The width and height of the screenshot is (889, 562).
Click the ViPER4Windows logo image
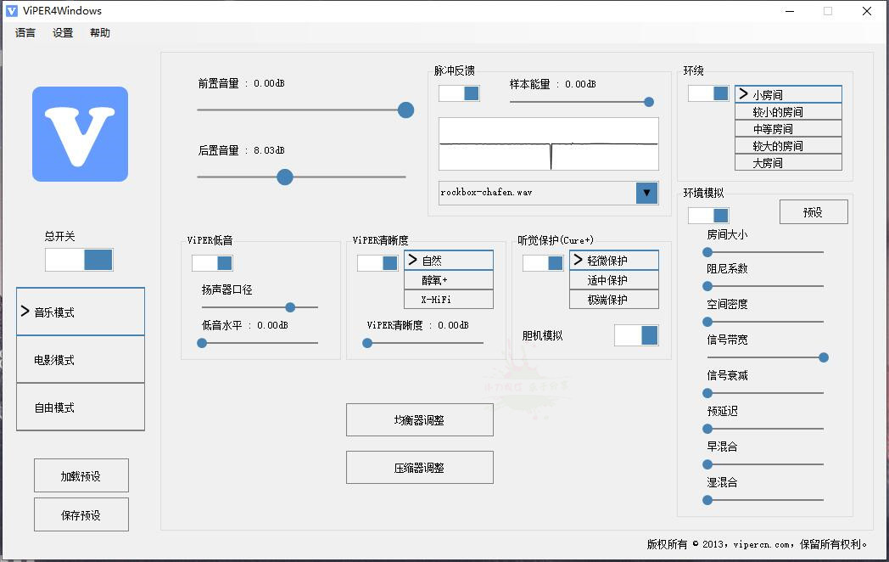point(80,134)
